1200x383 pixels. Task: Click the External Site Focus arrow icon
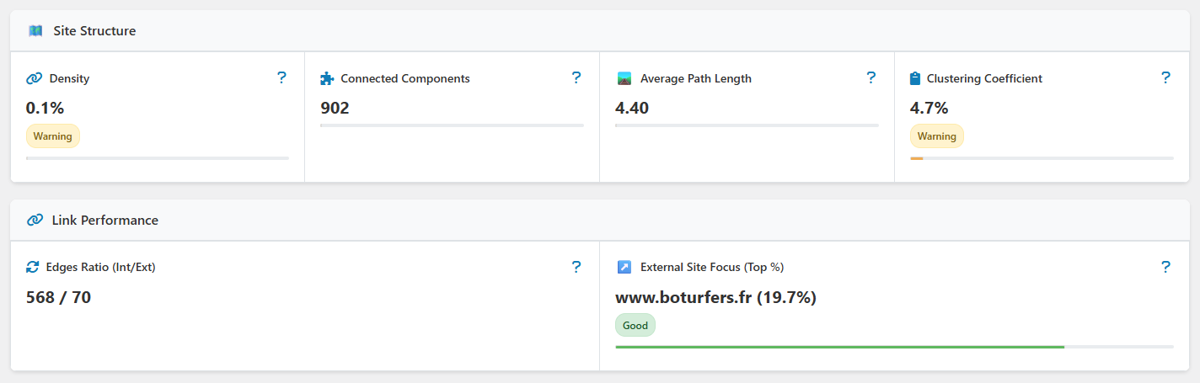[x=624, y=267]
